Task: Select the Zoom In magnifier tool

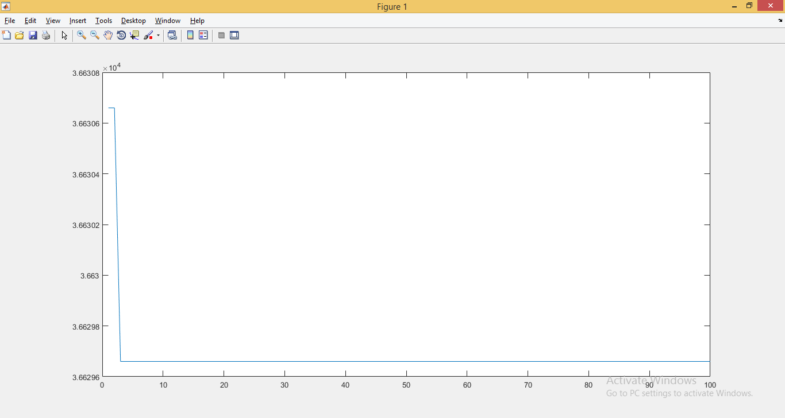Action: click(82, 35)
